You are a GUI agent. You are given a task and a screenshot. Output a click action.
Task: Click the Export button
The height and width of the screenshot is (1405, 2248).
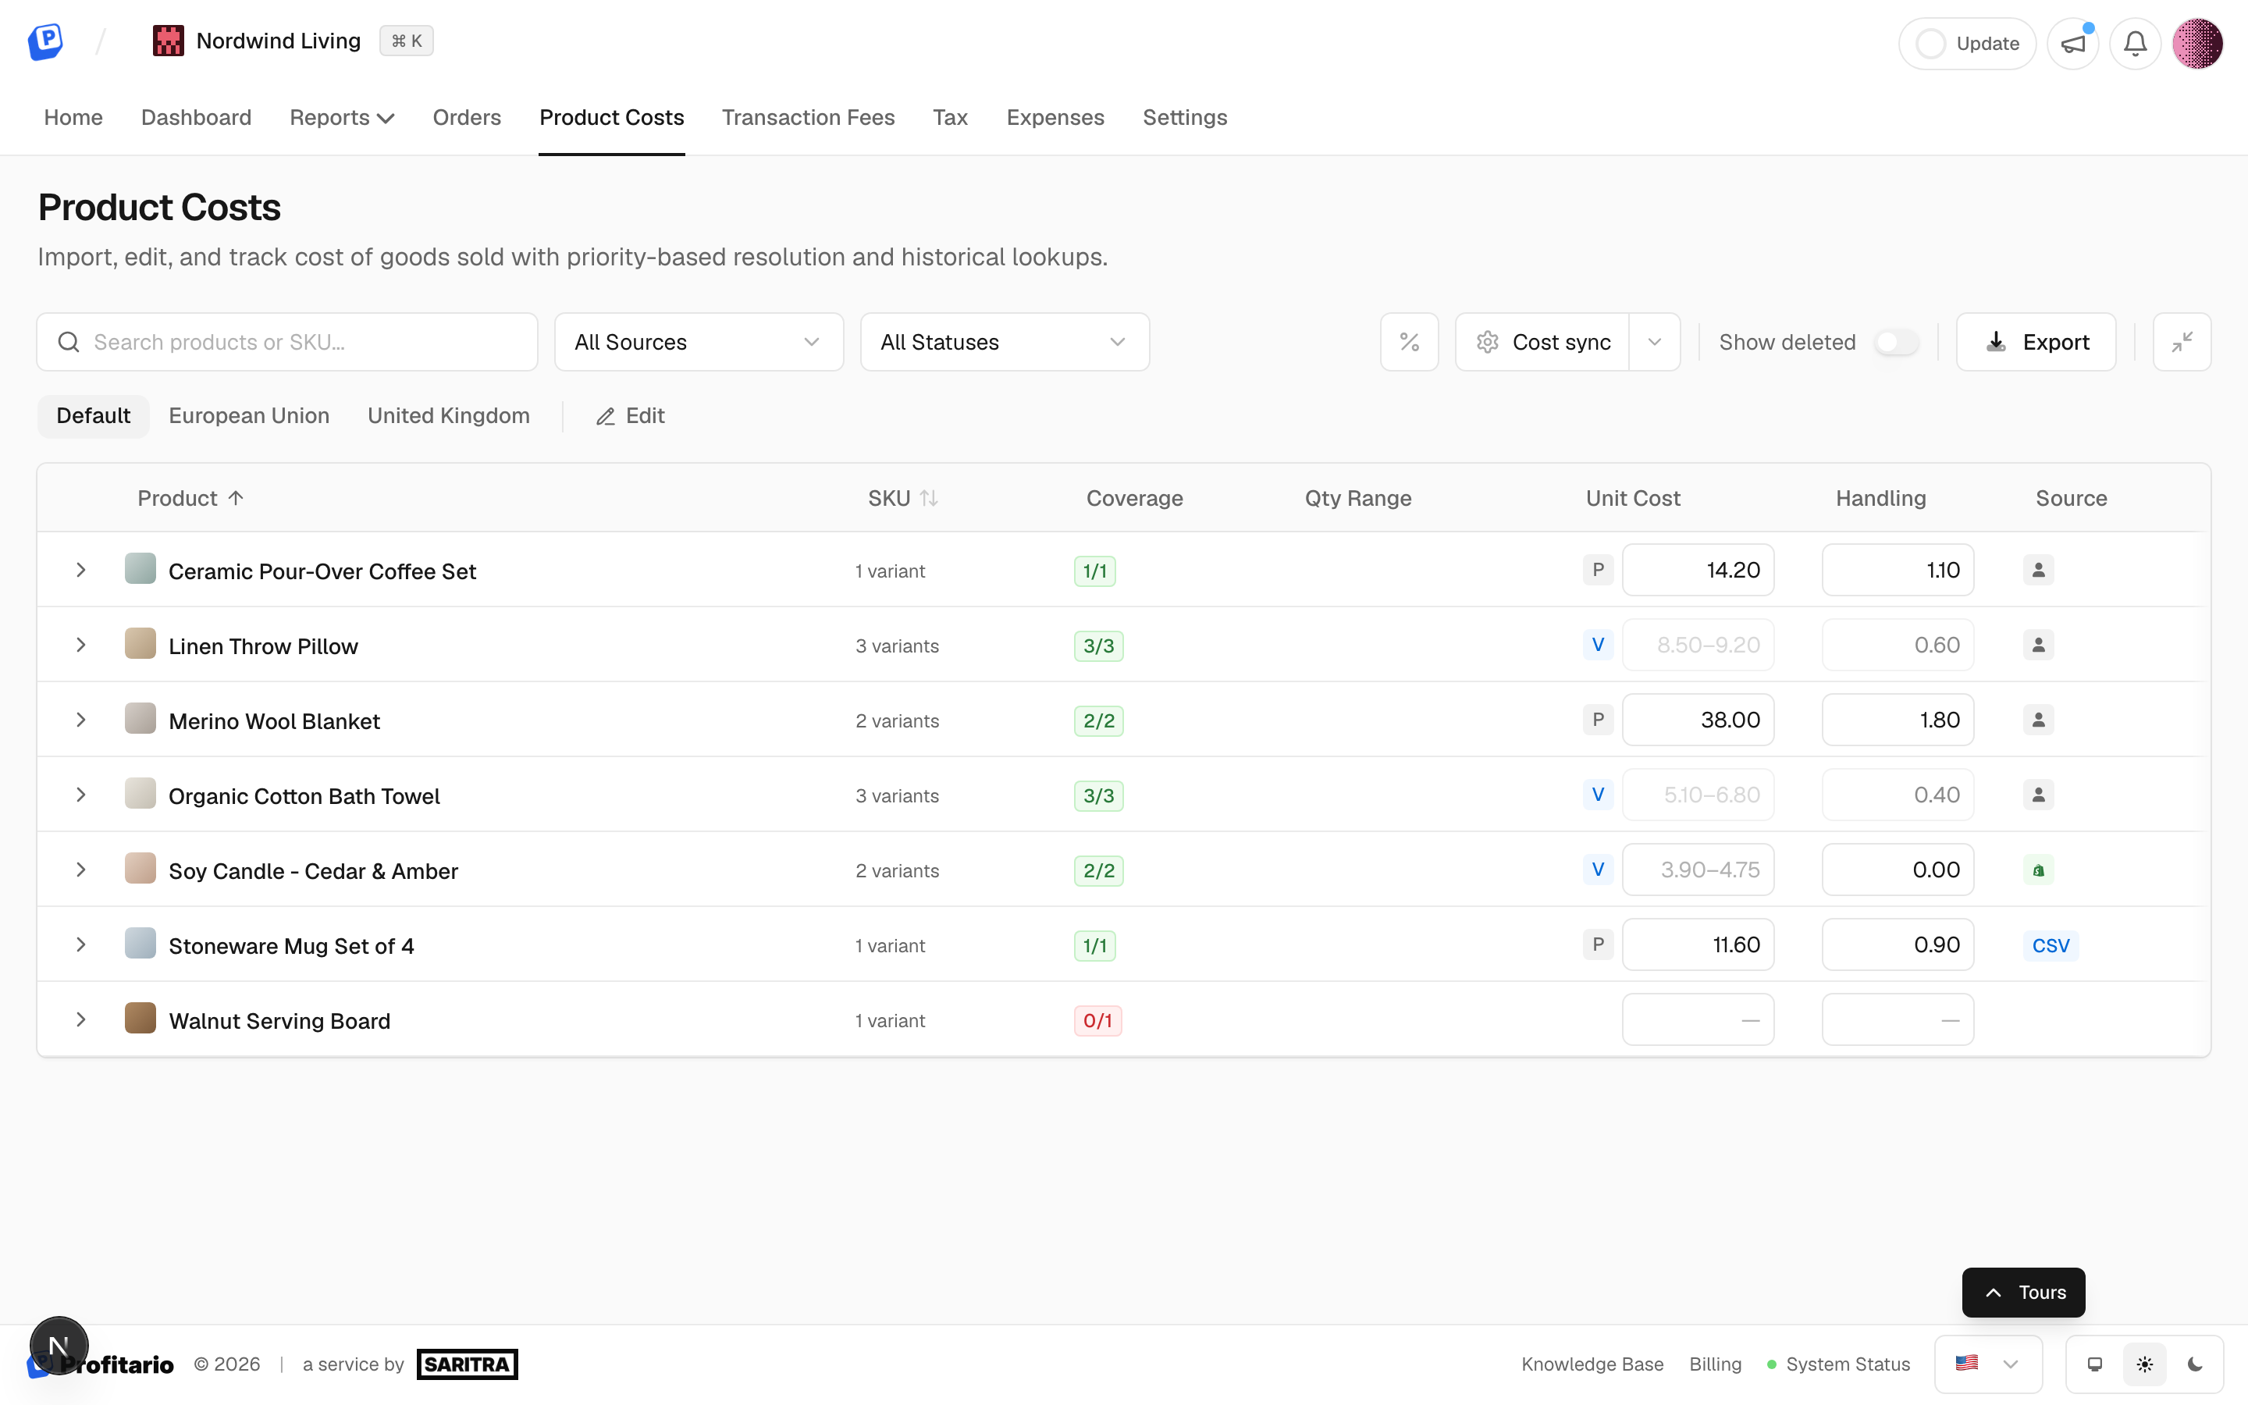2036,342
